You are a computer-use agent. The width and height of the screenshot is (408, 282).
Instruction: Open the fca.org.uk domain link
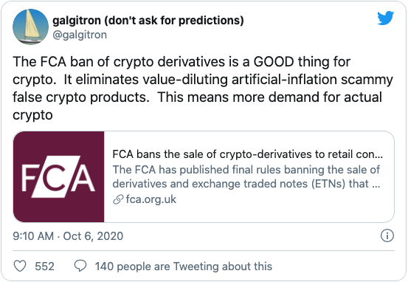pos(151,199)
